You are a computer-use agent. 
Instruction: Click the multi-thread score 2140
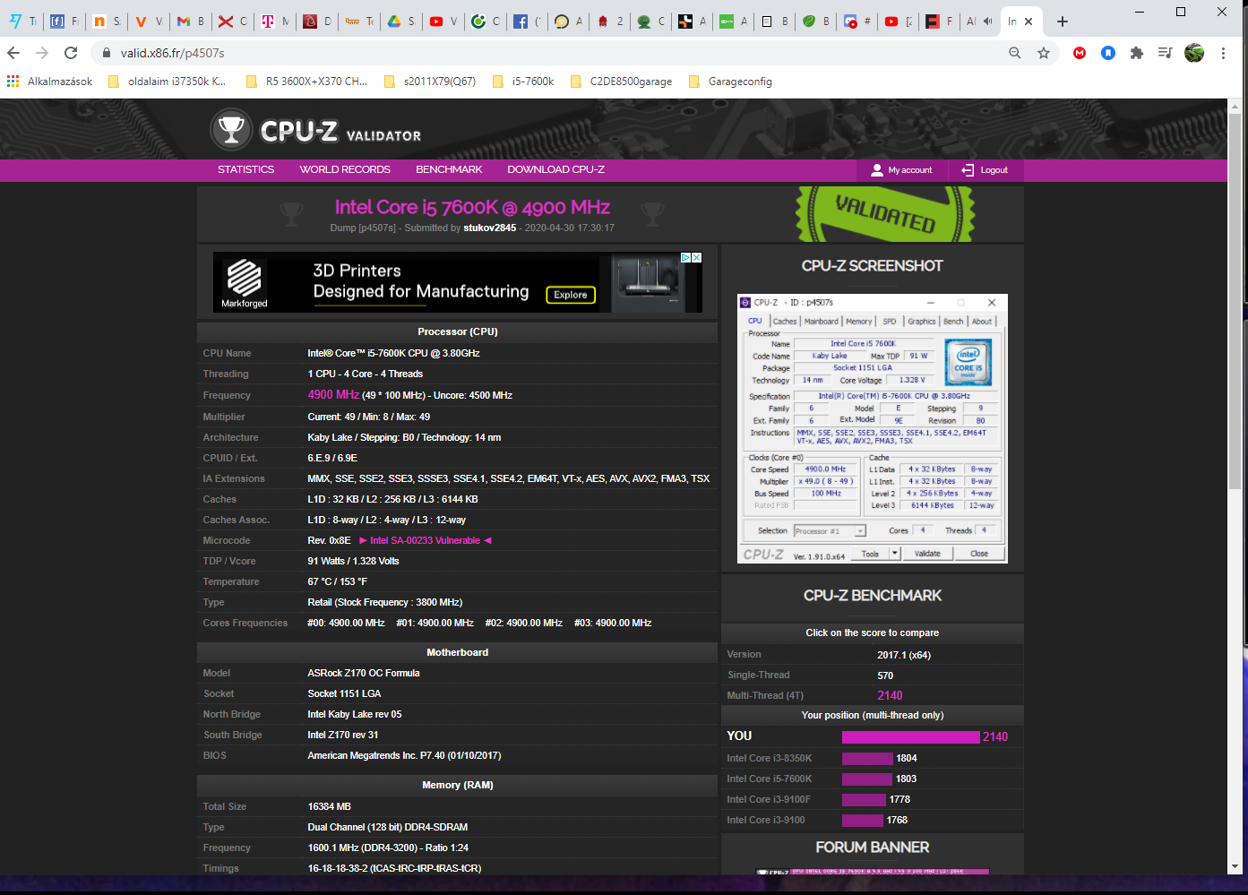click(890, 696)
